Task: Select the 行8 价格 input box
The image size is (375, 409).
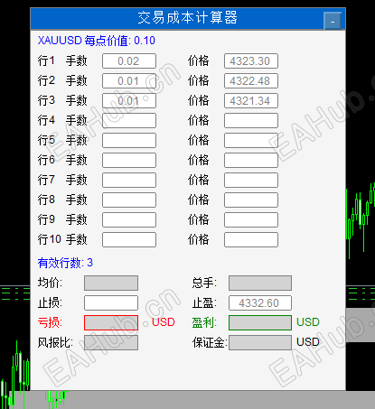Action: click(251, 200)
